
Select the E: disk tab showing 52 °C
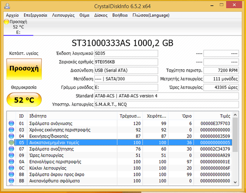[18, 27]
